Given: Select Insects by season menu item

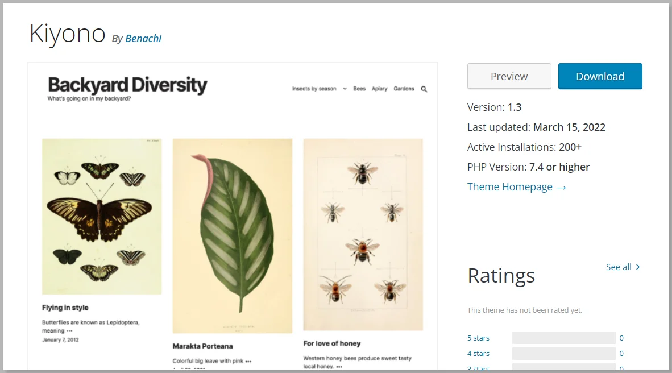Looking at the screenshot, I should 314,89.
